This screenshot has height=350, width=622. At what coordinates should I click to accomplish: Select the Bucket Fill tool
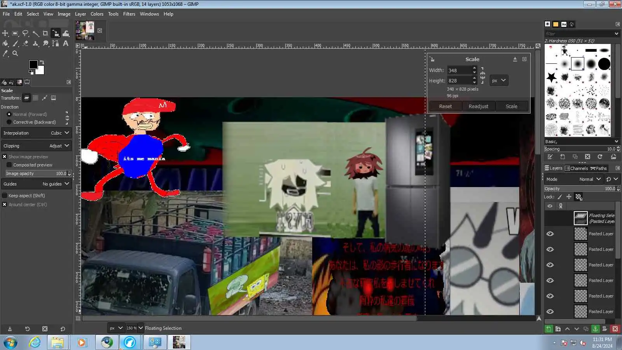pos(5,44)
